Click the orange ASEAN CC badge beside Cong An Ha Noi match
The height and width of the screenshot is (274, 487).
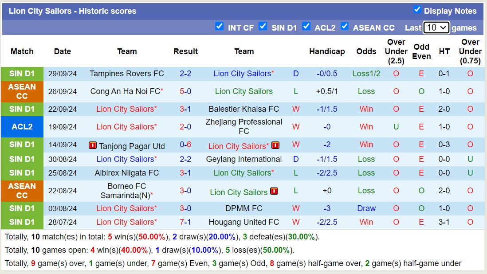tap(22, 92)
